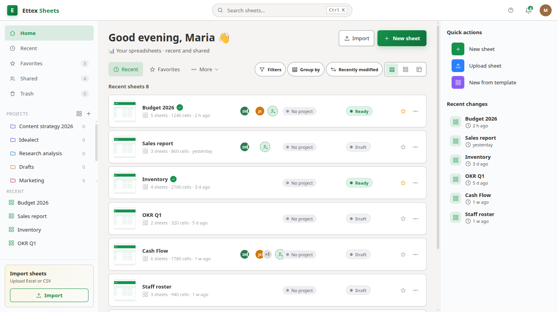Add a new project with plus icon
Image resolution: width=558 pixels, height=312 pixels.
[x=89, y=114]
